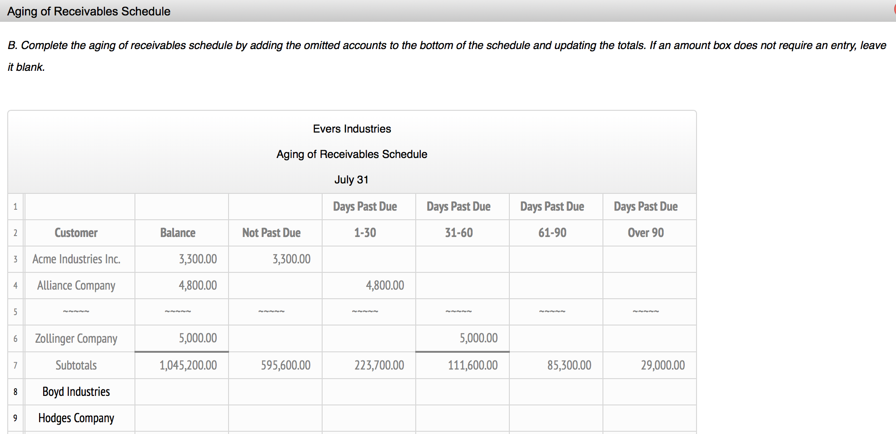Click Zollinger balance 5,000.00
Viewport: 896px width, 434px height.
click(x=198, y=338)
